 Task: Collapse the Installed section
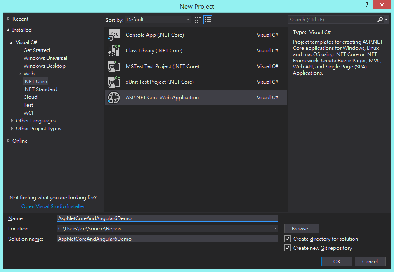pos(8,30)
